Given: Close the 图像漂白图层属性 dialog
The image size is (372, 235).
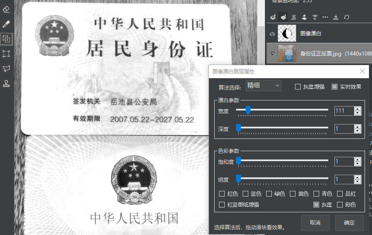Looking at the screenshot, I should 362,71.
